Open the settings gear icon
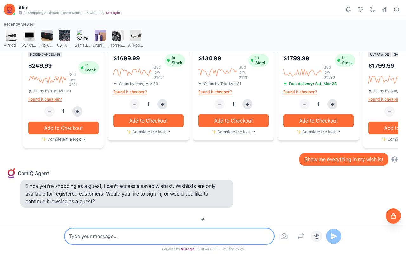Viewport: 406px width, 254px height. click(x=396, y=10)
